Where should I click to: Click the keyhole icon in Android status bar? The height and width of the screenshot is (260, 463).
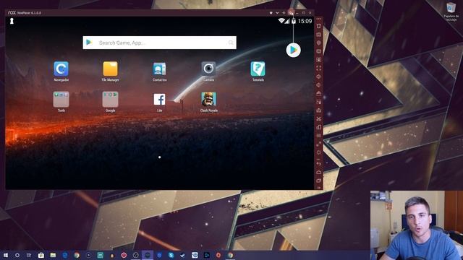pyautogui.click(x=12, y=21)
